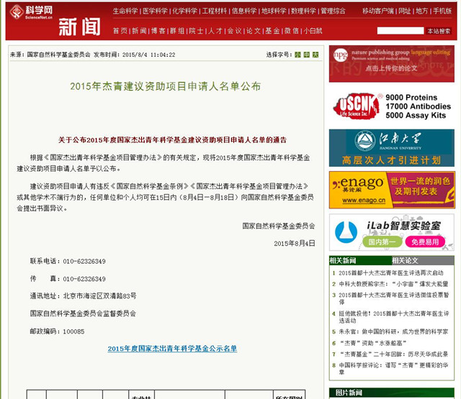Select the large font size 大 button
This screenshot has height=399, width=461.
click(x=315, y=55)
